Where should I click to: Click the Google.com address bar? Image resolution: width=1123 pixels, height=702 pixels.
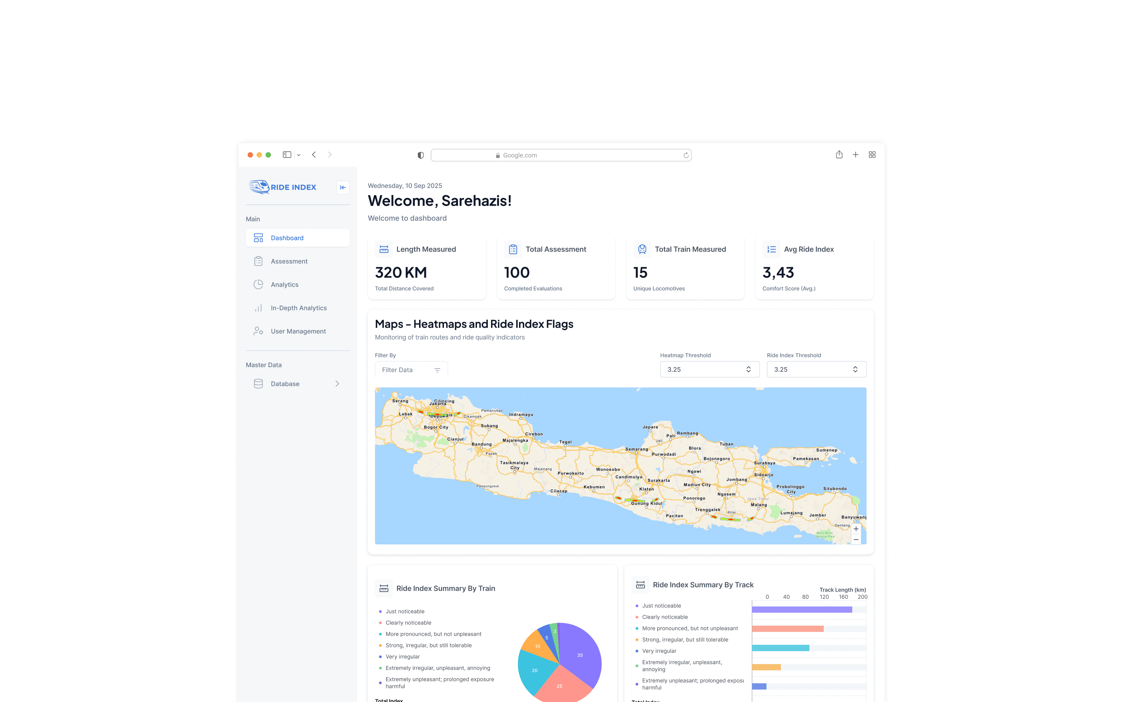[561, 155]
